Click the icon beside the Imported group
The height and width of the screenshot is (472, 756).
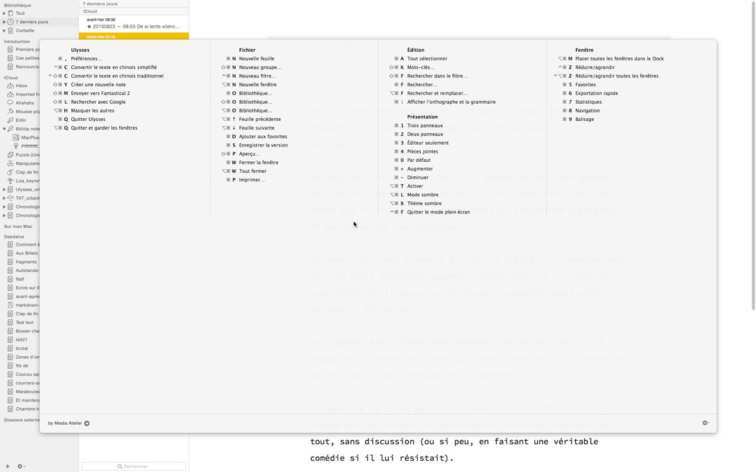coord(11,94)
